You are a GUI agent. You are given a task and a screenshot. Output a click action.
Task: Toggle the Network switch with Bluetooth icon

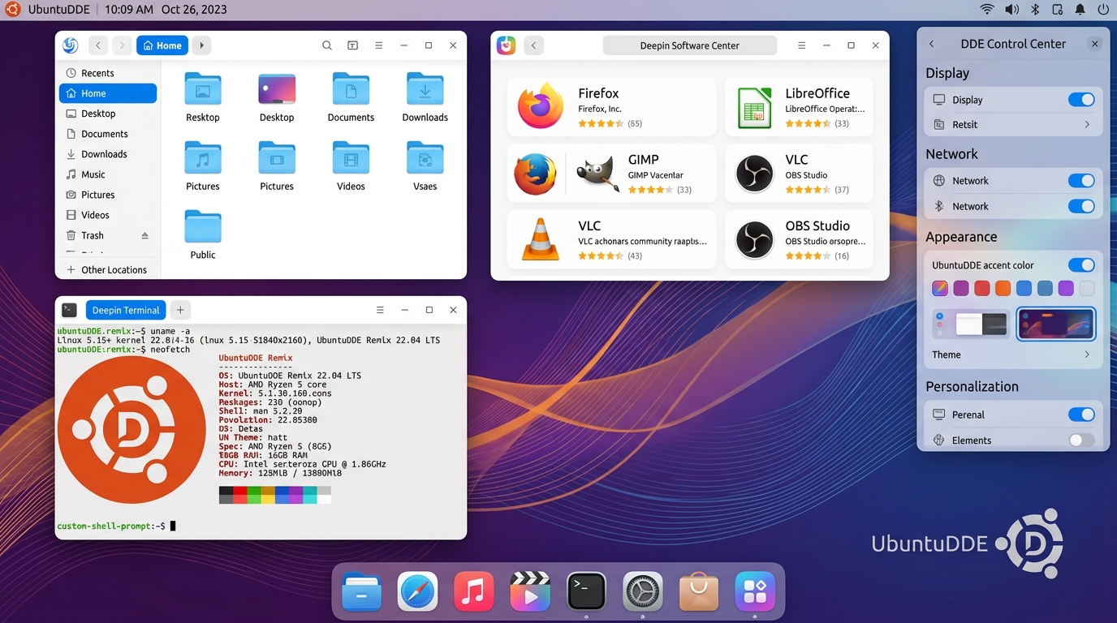pyautogui.click(x=1081, y=206)
